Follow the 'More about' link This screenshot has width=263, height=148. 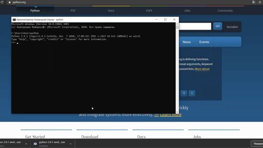202,69
